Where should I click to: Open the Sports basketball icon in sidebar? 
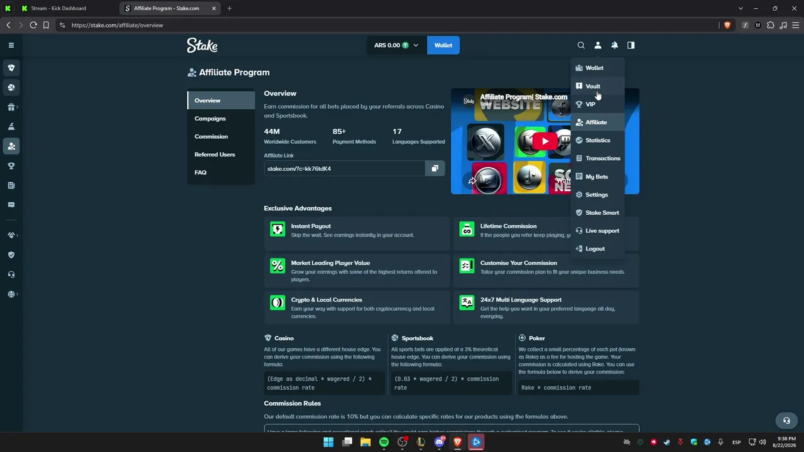pos(11,87)
